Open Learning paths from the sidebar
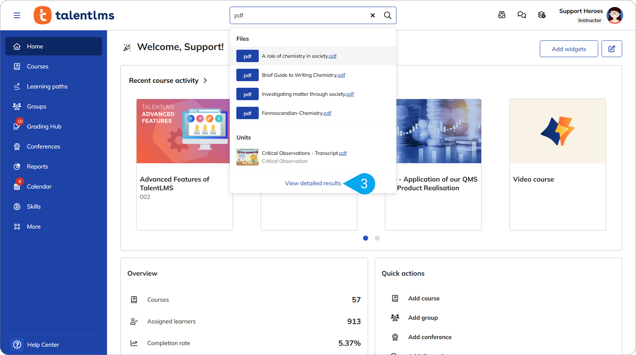The image size is (636, 355). [x=54, y=87]
